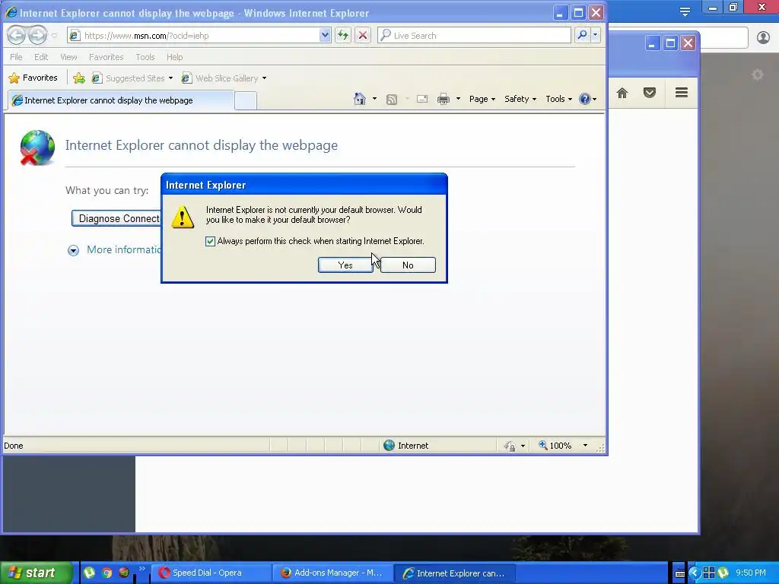This screenshot has width=779, height=584.
Task: Click the IE Home icon in command bar
Action: [360, 99]
